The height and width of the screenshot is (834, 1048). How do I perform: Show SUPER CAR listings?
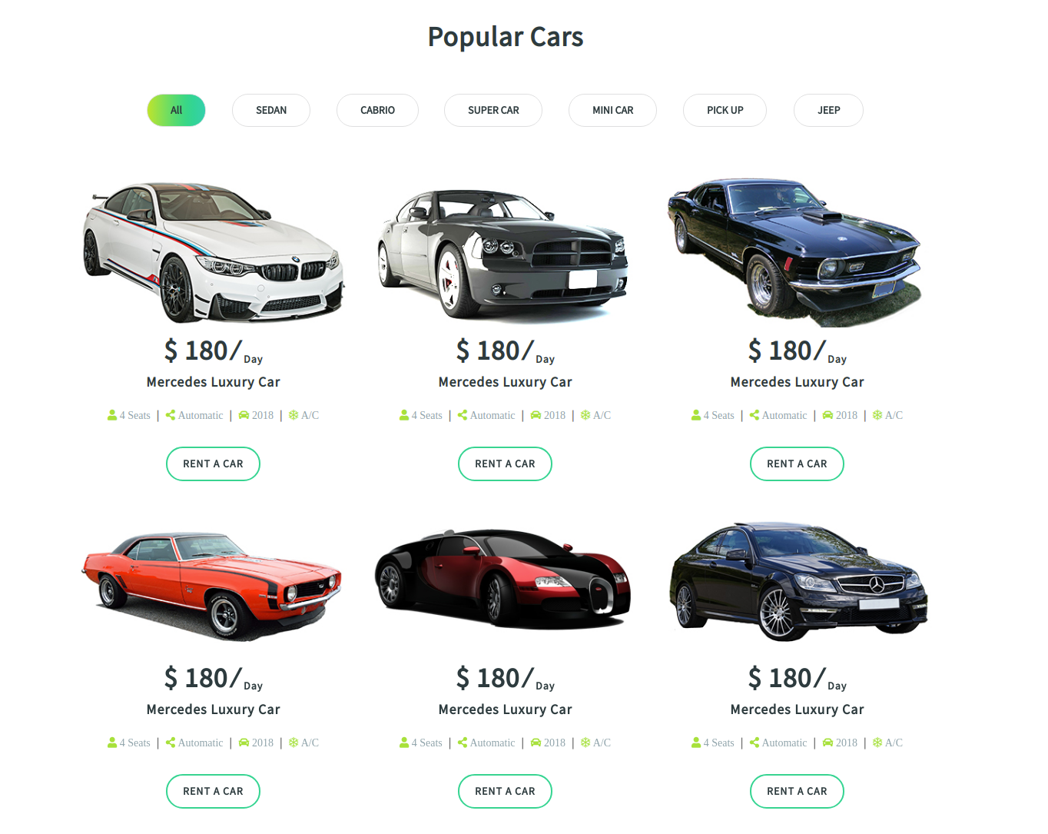point(493,110)
